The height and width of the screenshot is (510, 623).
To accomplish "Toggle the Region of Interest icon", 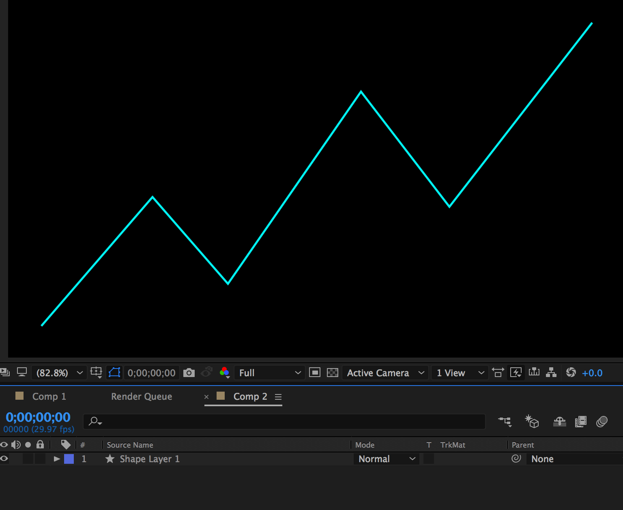I will pos(315,373).
